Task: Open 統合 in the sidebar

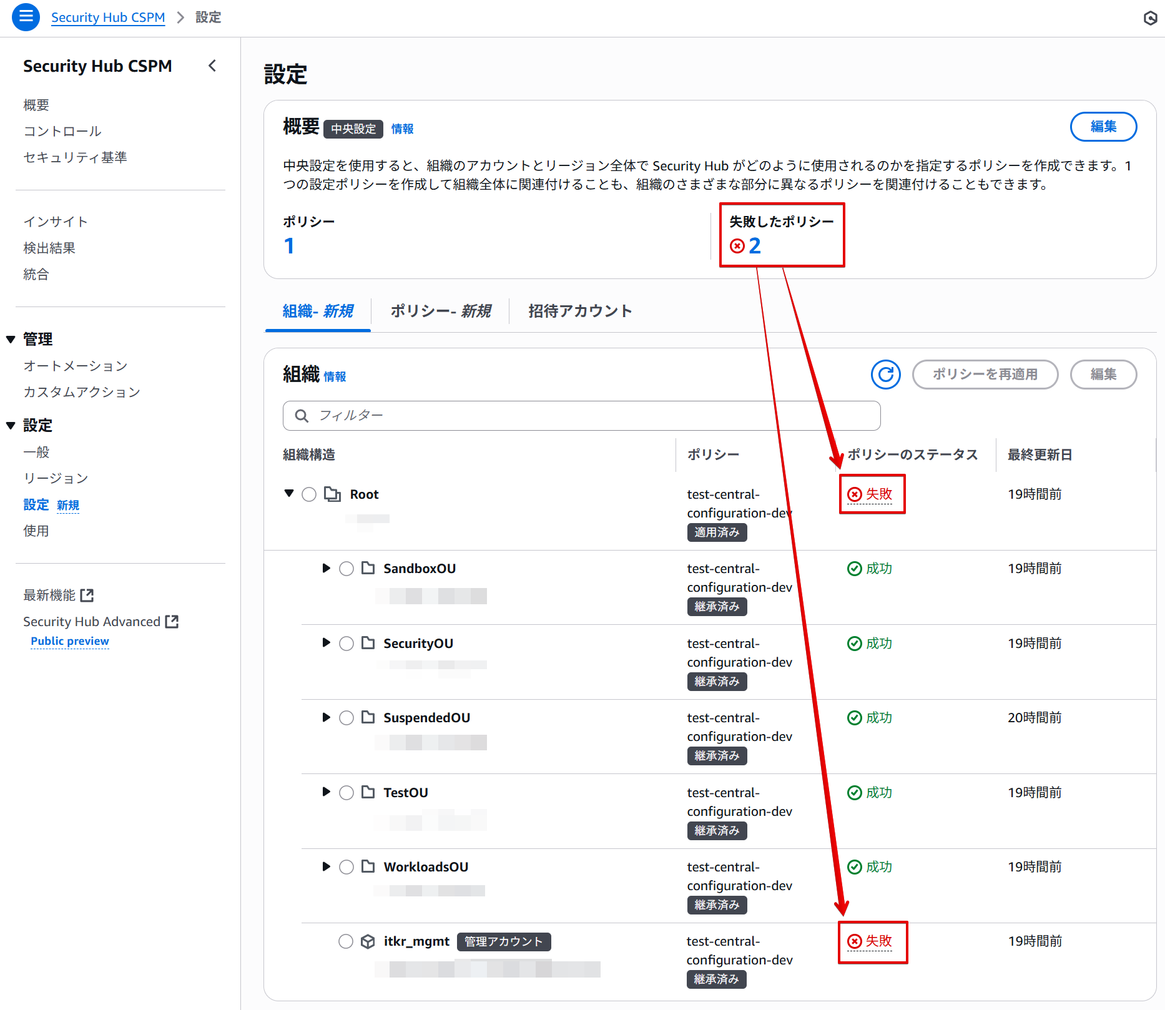Action: point(36,274)
